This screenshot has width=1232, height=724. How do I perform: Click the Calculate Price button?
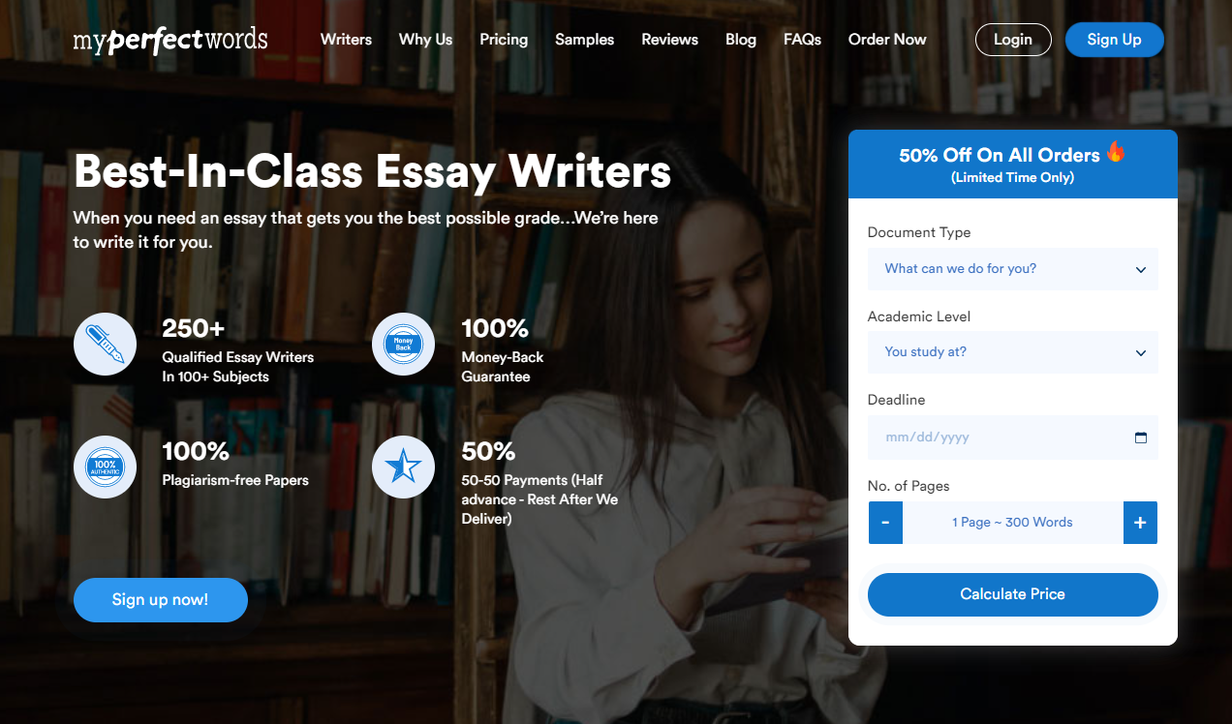(1012, 594)
